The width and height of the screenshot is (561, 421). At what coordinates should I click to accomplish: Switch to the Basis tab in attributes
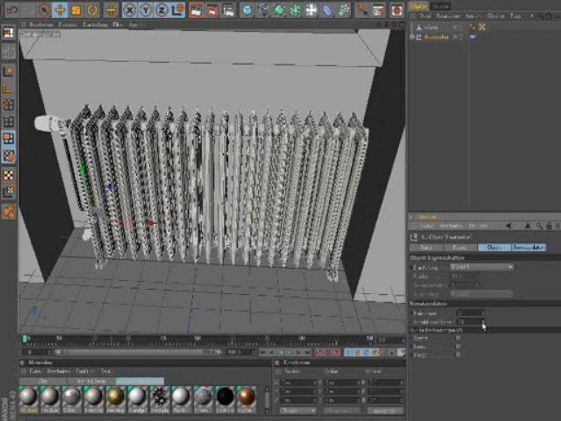point(426,247)
